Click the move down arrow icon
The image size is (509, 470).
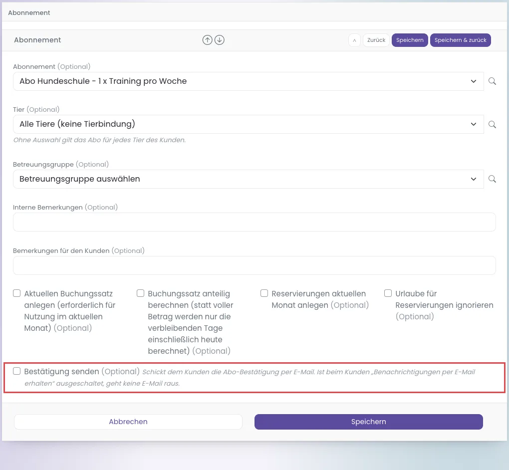point(220,40)
